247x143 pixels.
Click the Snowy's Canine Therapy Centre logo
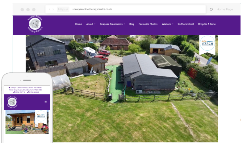pyautogui.click(x=35, y=24)
